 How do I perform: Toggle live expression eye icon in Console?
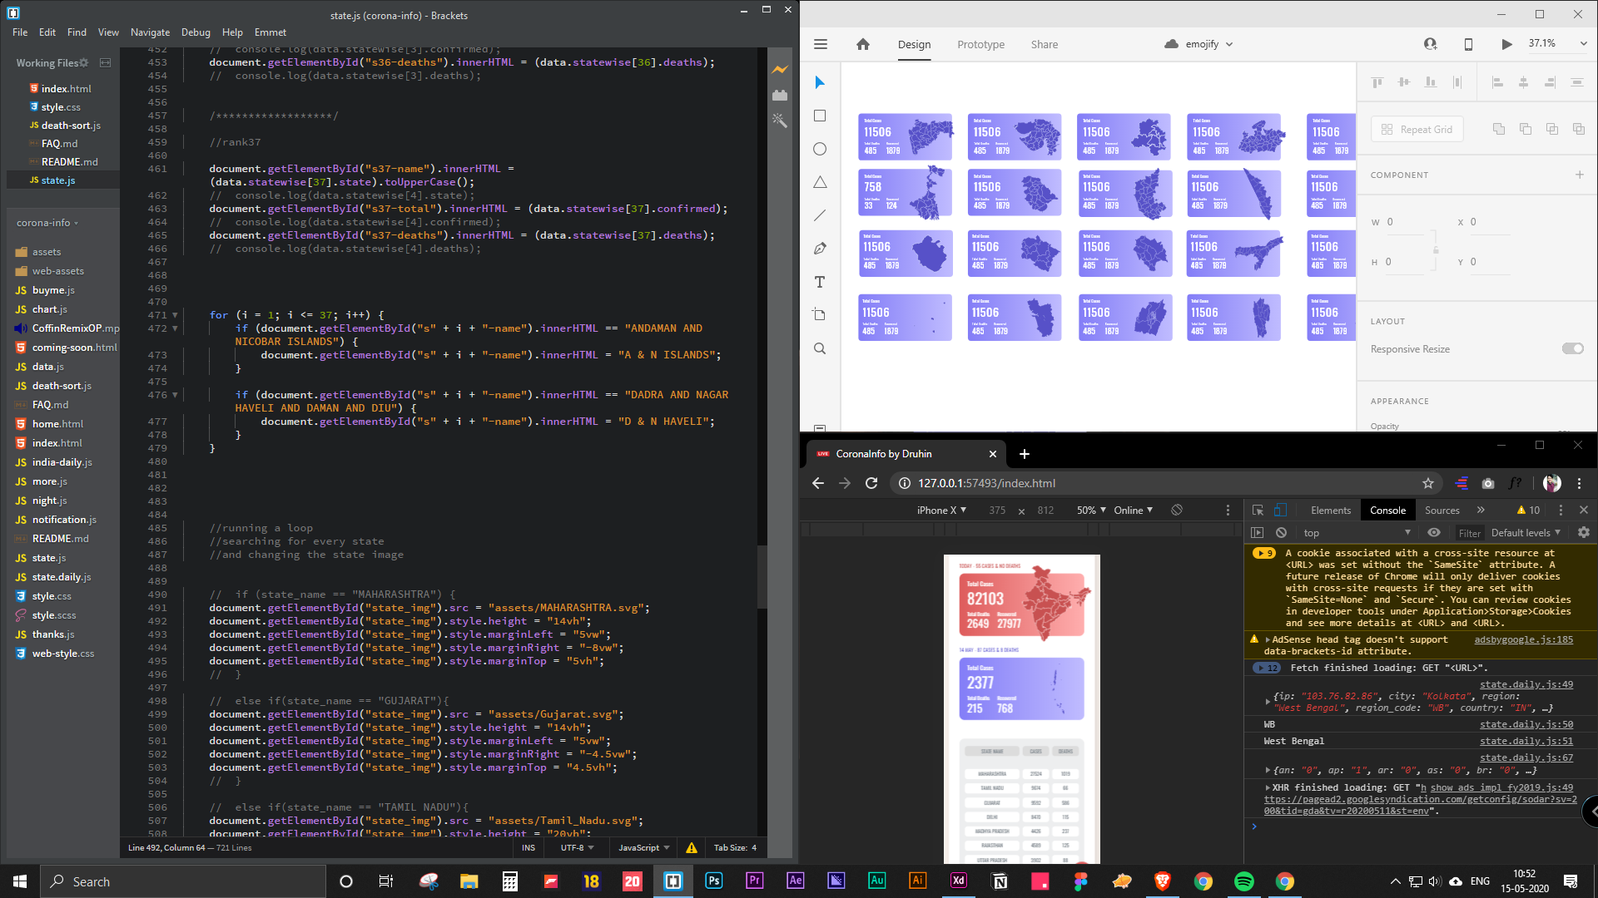pos(1433,533)
